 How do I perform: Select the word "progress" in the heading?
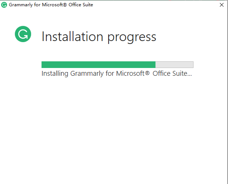(x=132, y=38)
